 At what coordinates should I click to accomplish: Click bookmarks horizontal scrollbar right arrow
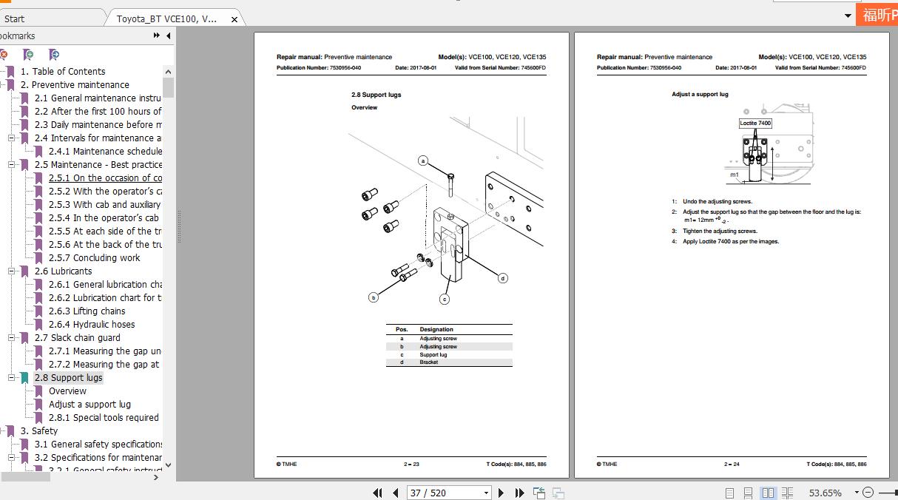tap(156, 477)
